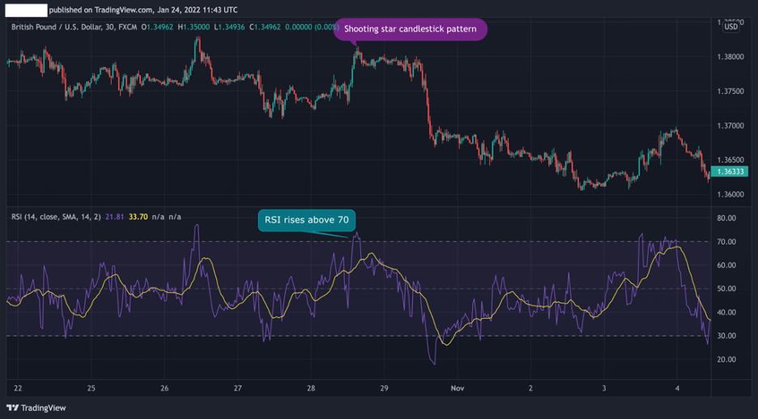Click the 50.00 RSI axis label
Screen dimensions: 758x419
[727, 289]
